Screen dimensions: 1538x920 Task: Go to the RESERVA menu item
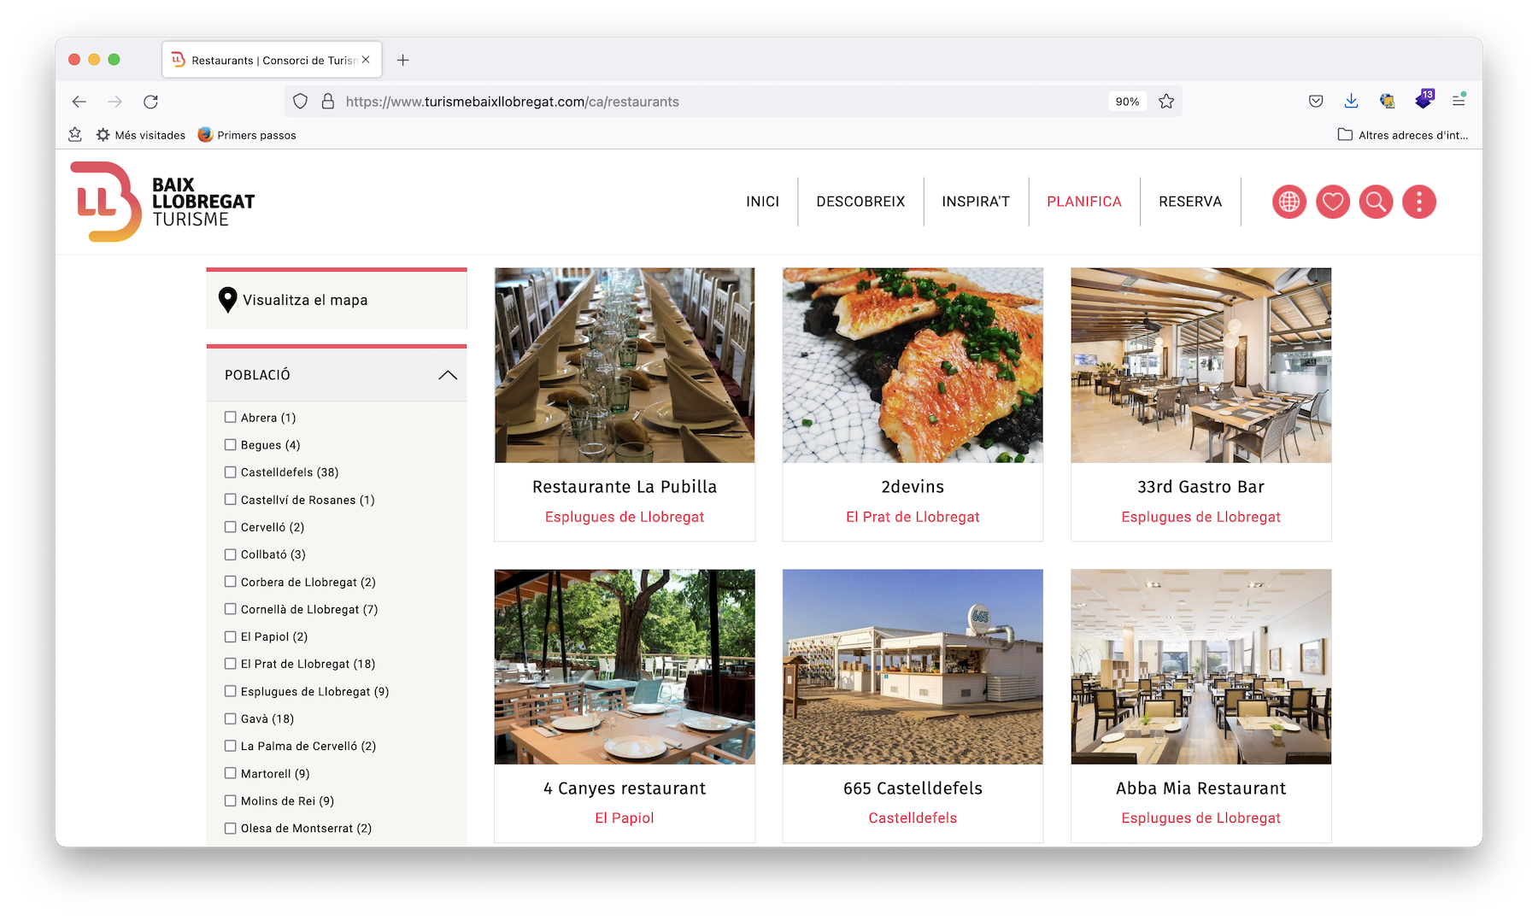[1189, 202]
